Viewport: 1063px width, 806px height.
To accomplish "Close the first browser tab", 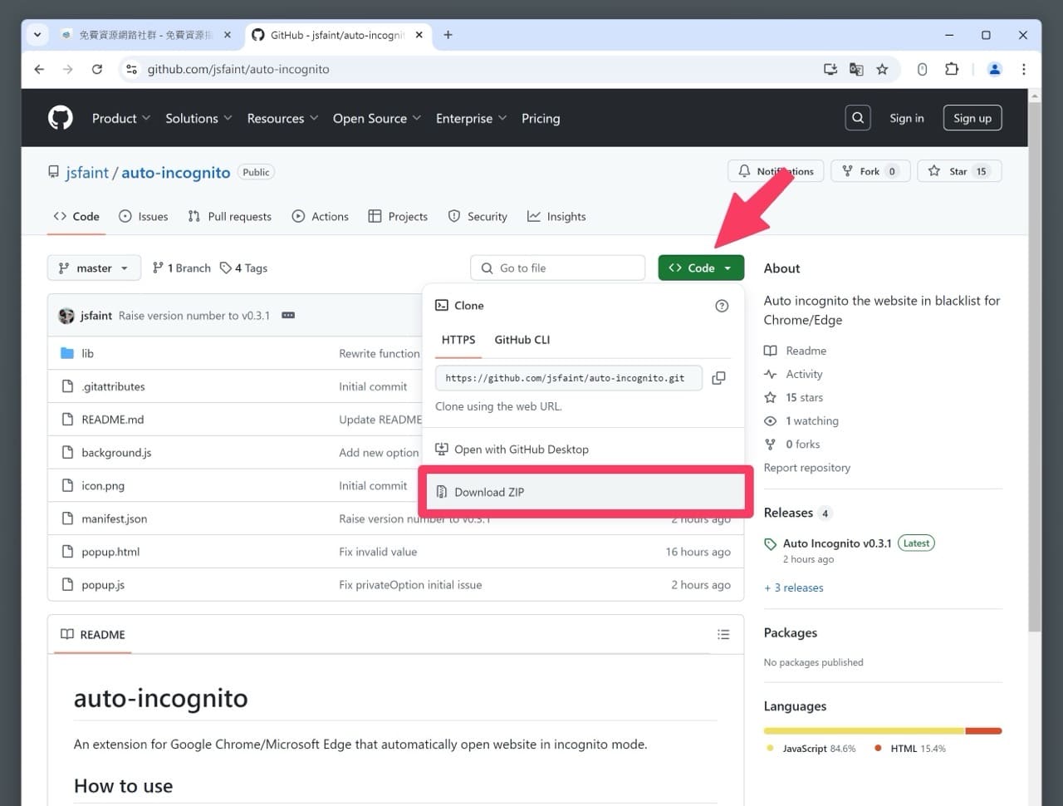I will pos(228,35).
